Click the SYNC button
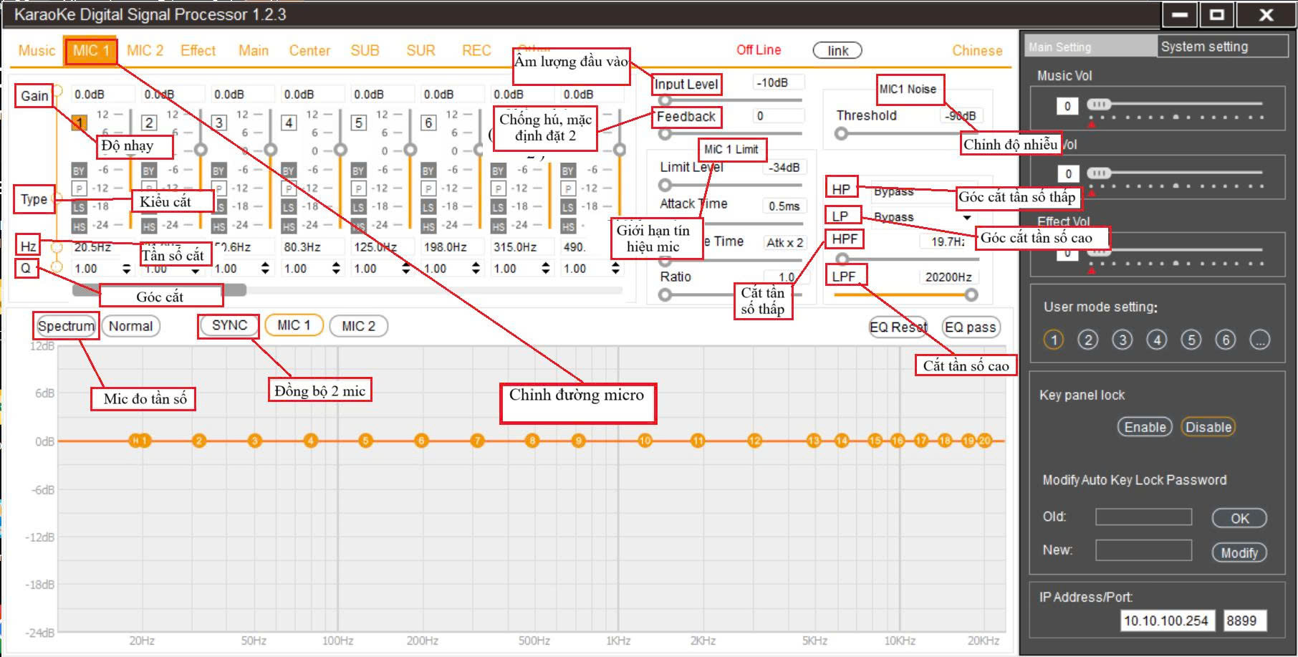 [229, 325]
